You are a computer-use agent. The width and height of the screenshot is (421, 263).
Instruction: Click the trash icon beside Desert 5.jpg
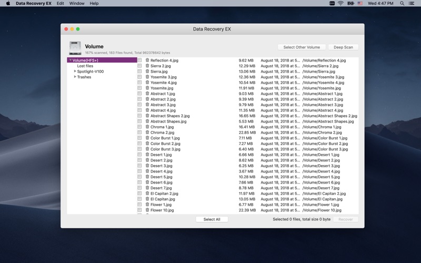pyautogui.click(x=147, y=177)
